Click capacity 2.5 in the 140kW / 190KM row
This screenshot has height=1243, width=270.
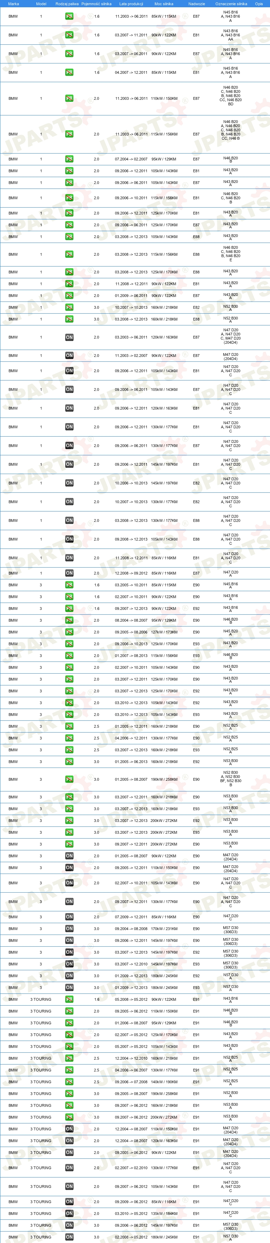click(x=97, y=1082)
